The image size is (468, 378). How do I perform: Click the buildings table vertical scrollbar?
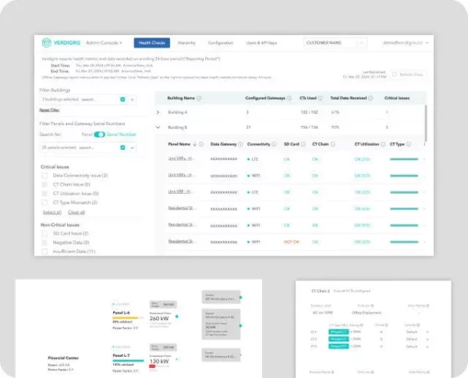(x=426, y=123)
